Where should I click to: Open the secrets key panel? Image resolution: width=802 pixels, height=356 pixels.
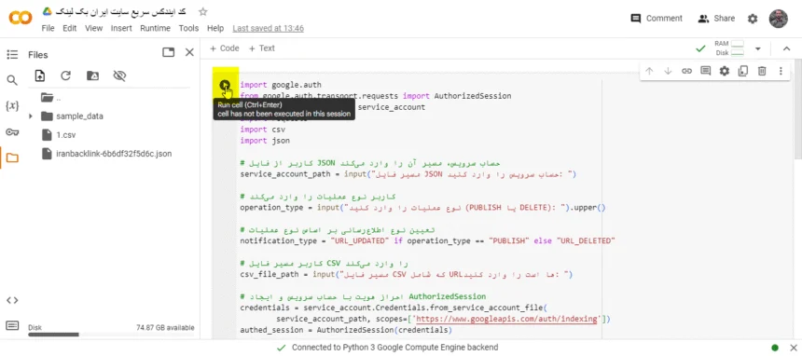click(12, 132)
